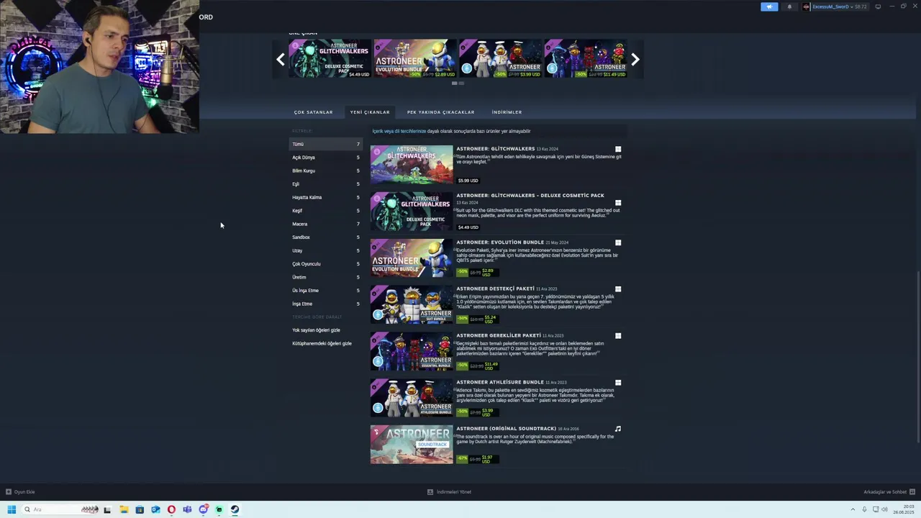The image size is (921, 518).
Task: Click ASTRONEER DESTEKÇİ PAKETİ title
Action: click(x=495, y=288)
